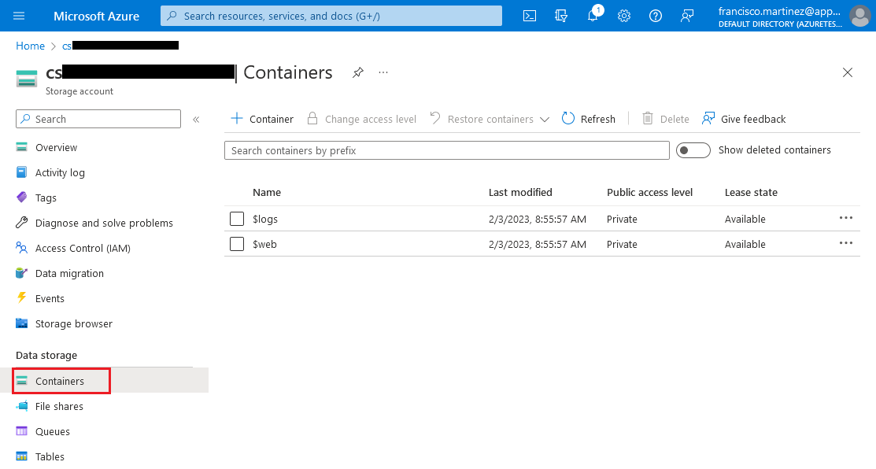Open the help question mark icon
876x469 pixels.
(x=656, y=16)
